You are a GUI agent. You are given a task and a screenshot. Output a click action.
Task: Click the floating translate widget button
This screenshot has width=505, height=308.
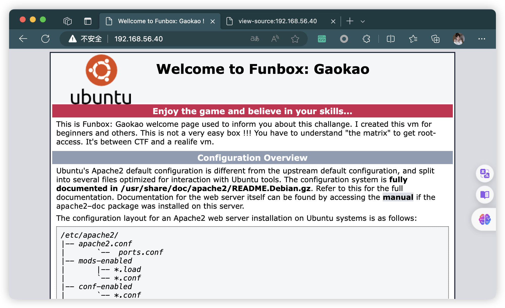click(x=485, y=173)
